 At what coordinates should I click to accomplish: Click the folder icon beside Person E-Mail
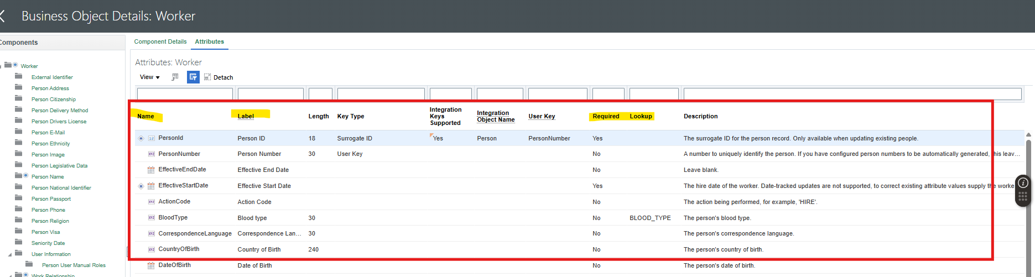click(x=19, y=132)
